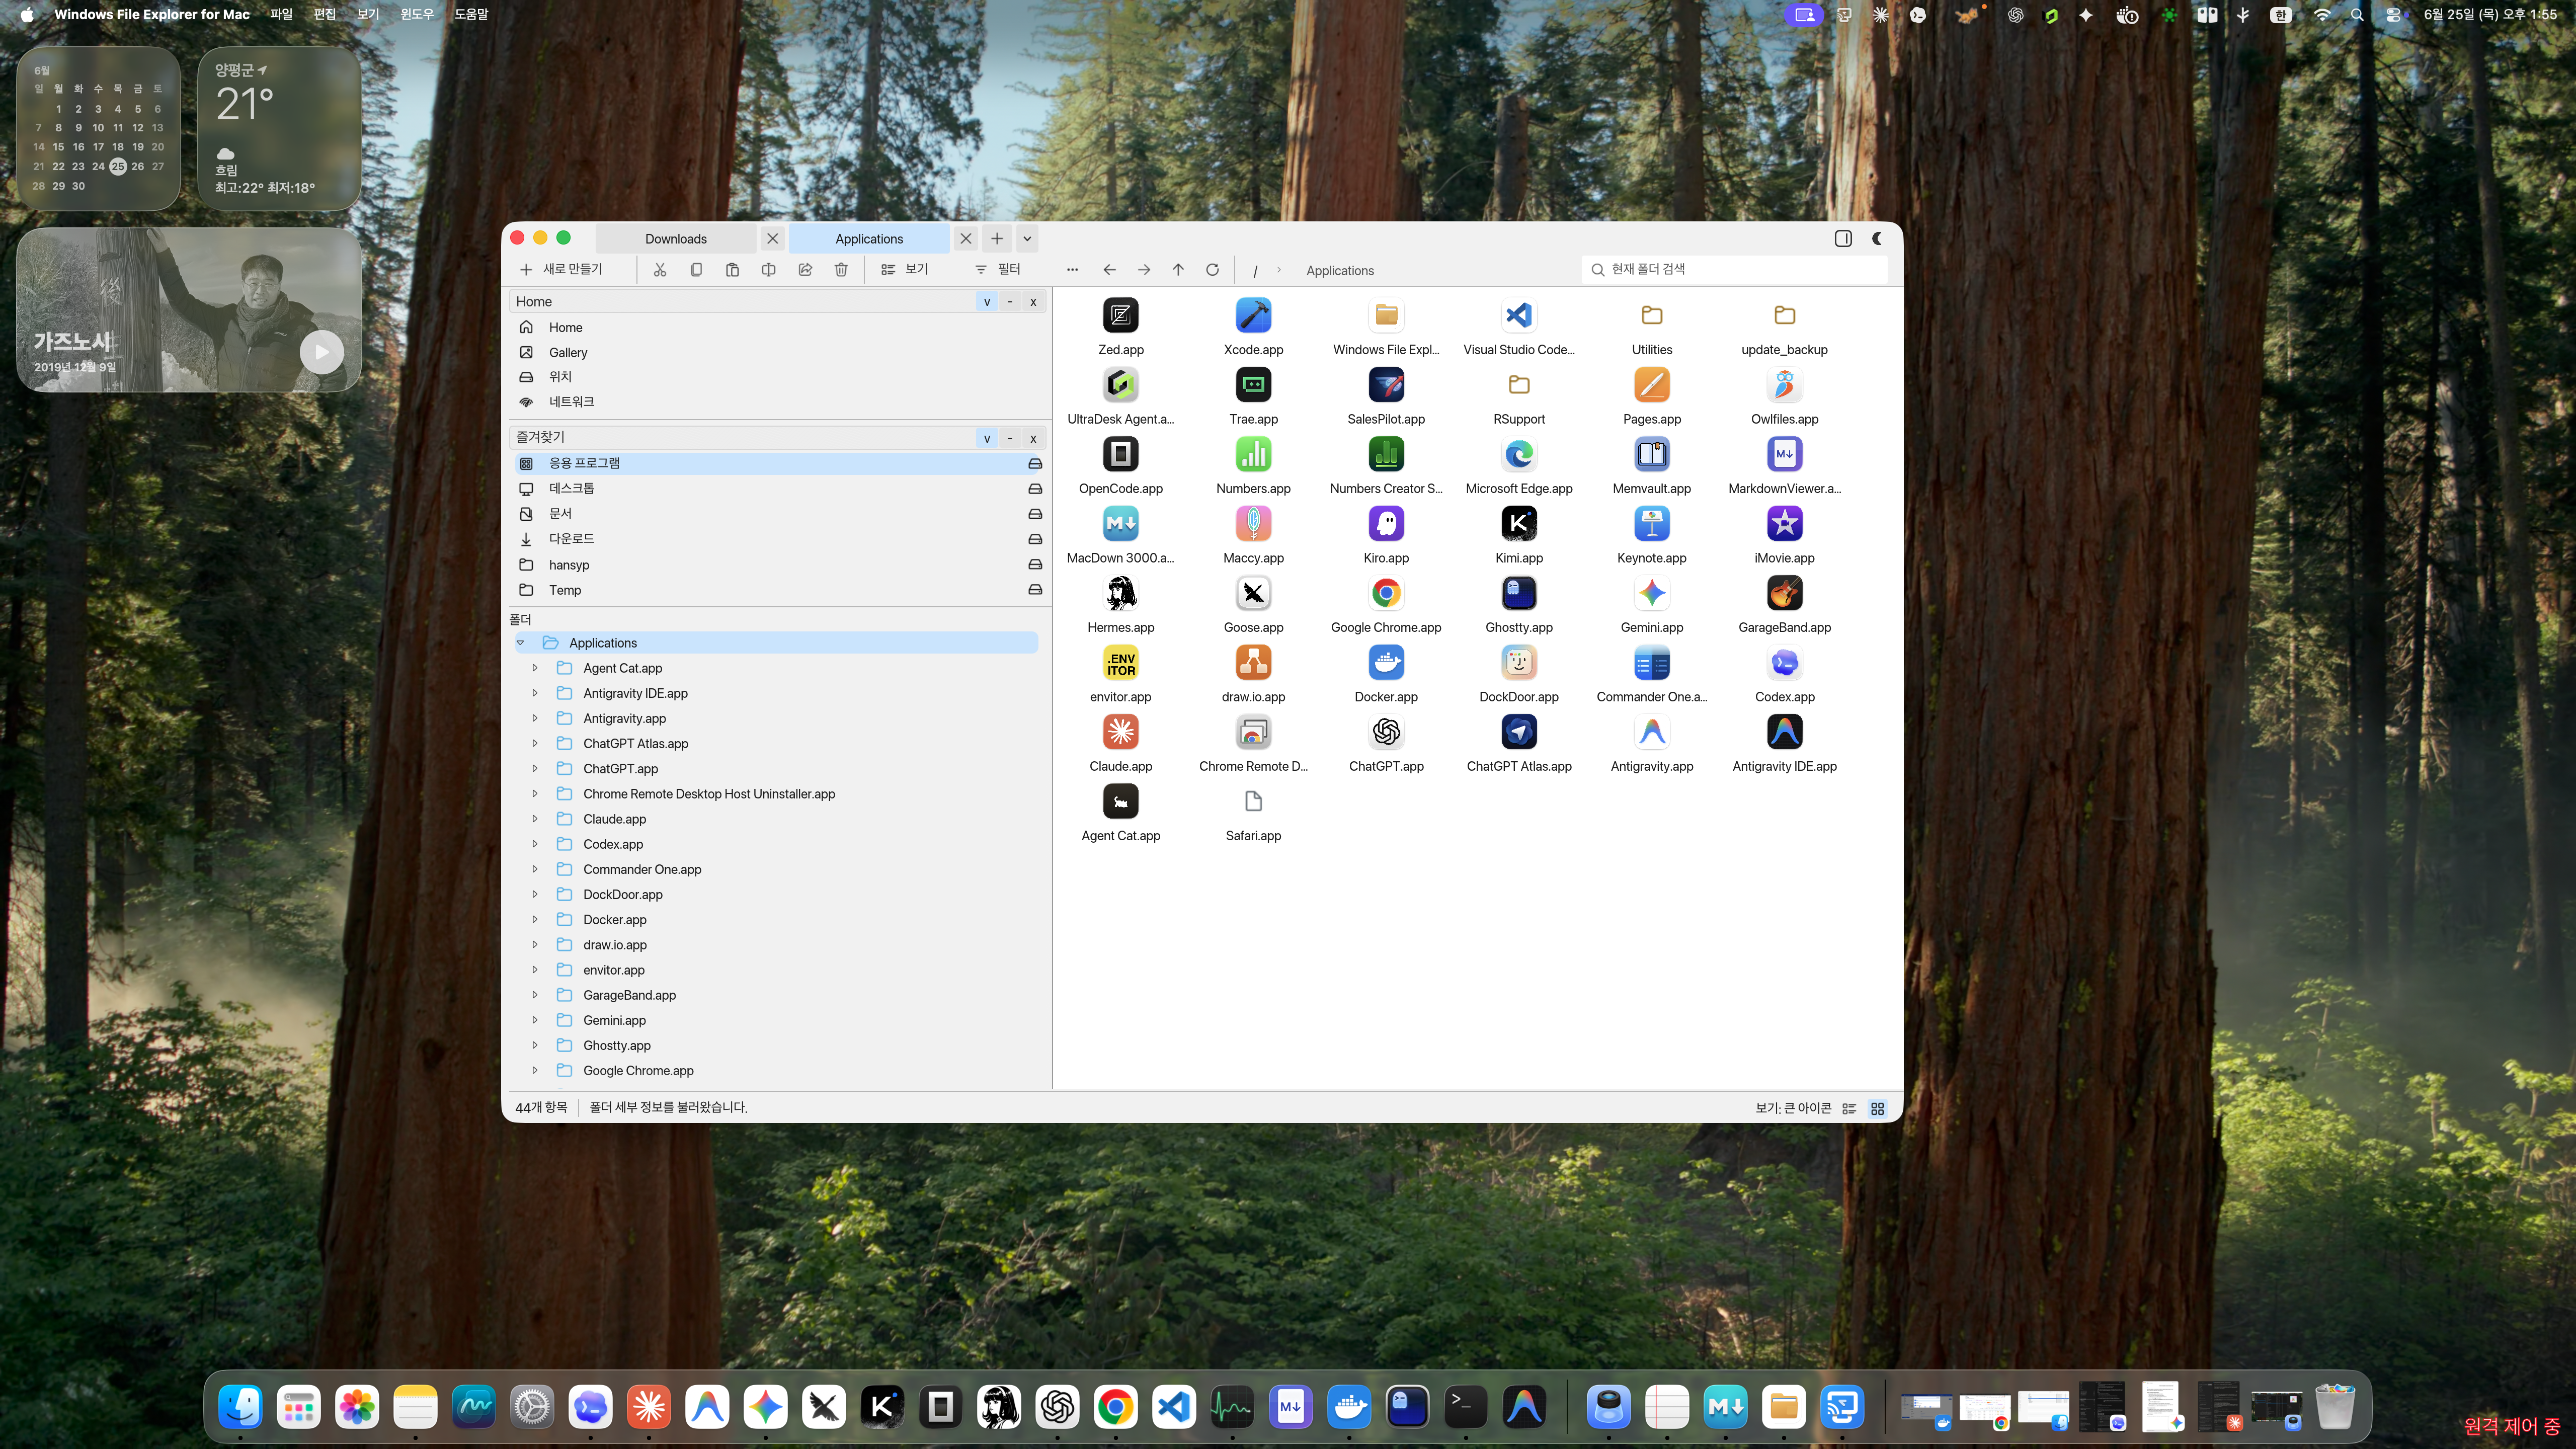2576x1449 pixels.
Task: Collapse Home section with v button
Action: click(986, 302)
